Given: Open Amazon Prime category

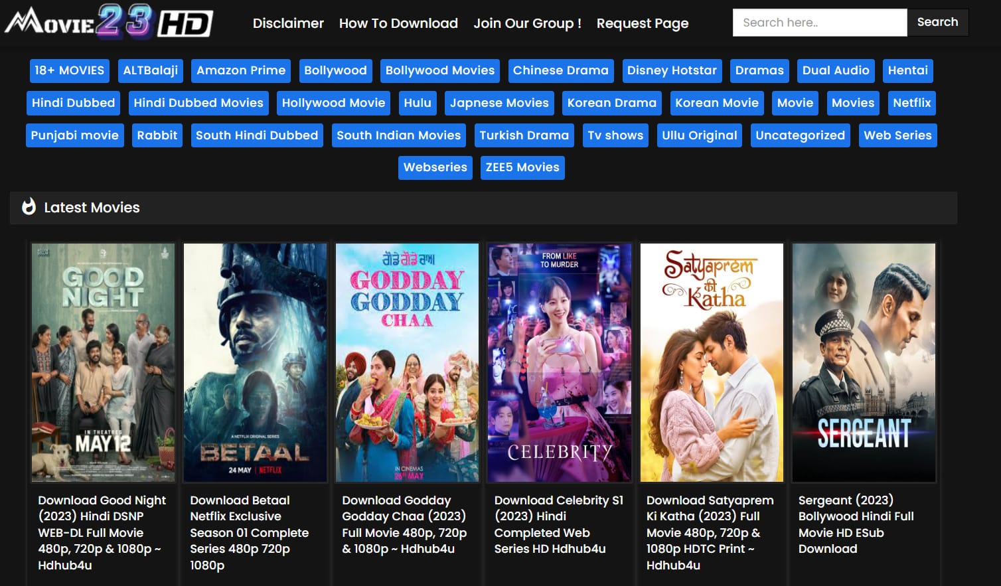Looking at the screenshot, I should coord(241,70).
